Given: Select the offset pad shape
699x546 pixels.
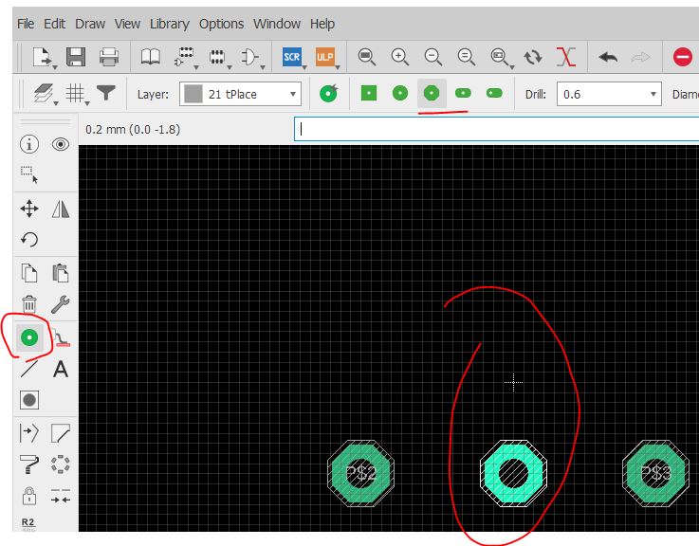Looking at the screenshot, I should (x=494, y=93).
